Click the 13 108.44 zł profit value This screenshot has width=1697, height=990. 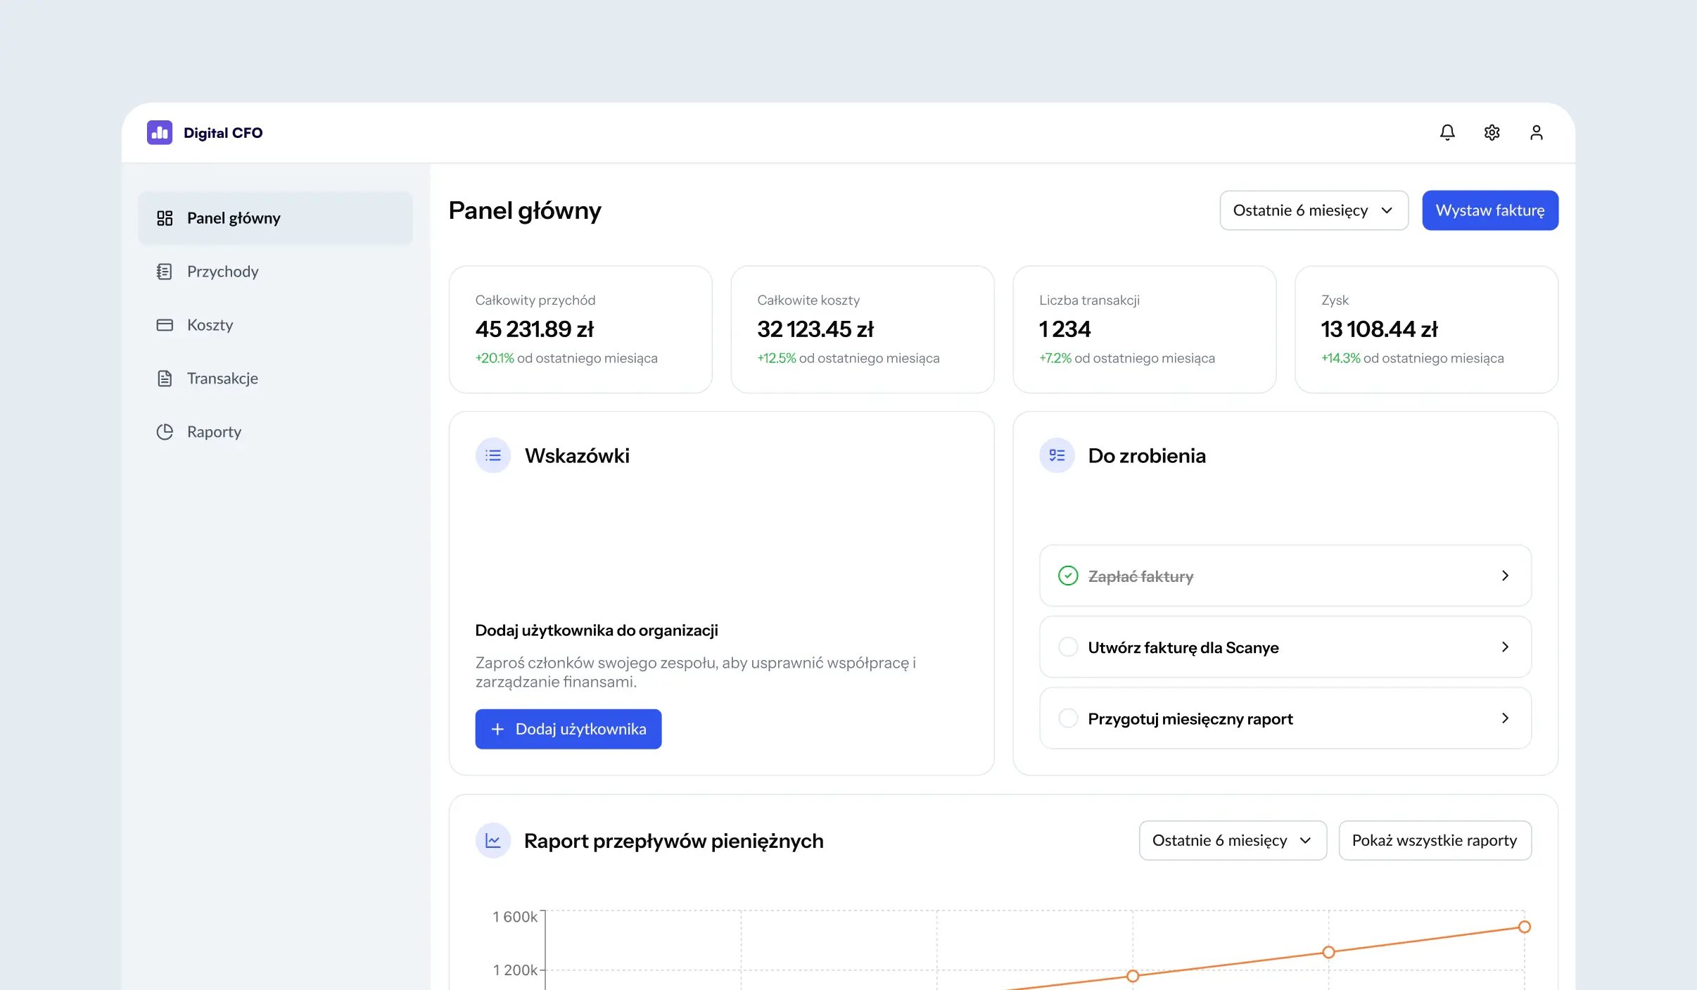click(x=1380, y=329)
